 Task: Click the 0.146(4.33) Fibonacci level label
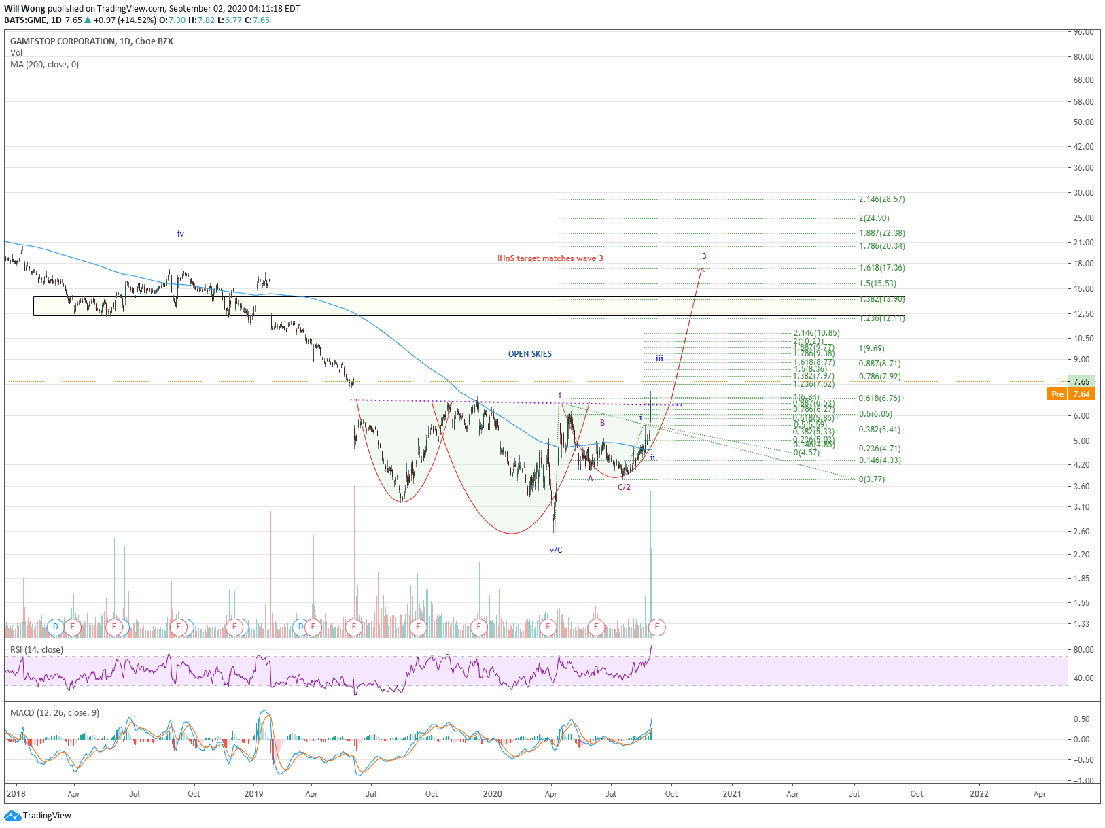(879, 460)
